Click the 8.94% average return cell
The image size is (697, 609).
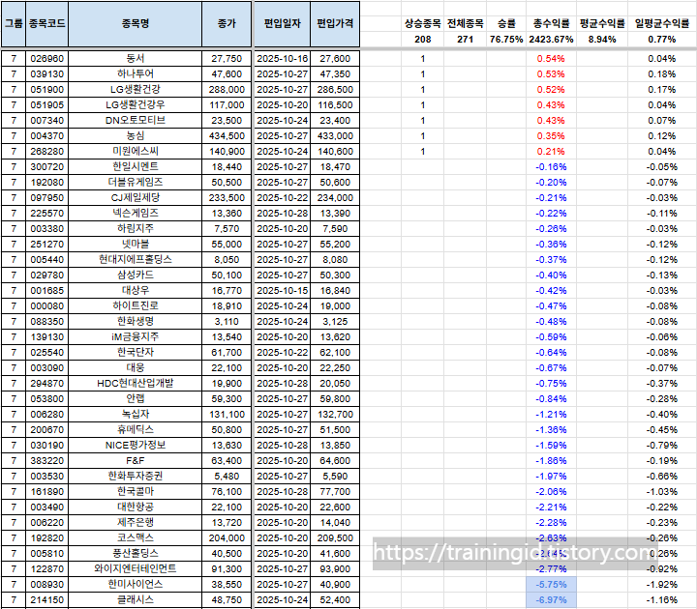coord(602,40)
